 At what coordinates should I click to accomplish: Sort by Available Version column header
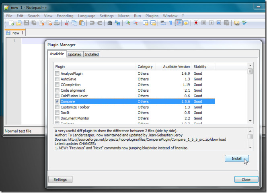[x=174, y=67]
